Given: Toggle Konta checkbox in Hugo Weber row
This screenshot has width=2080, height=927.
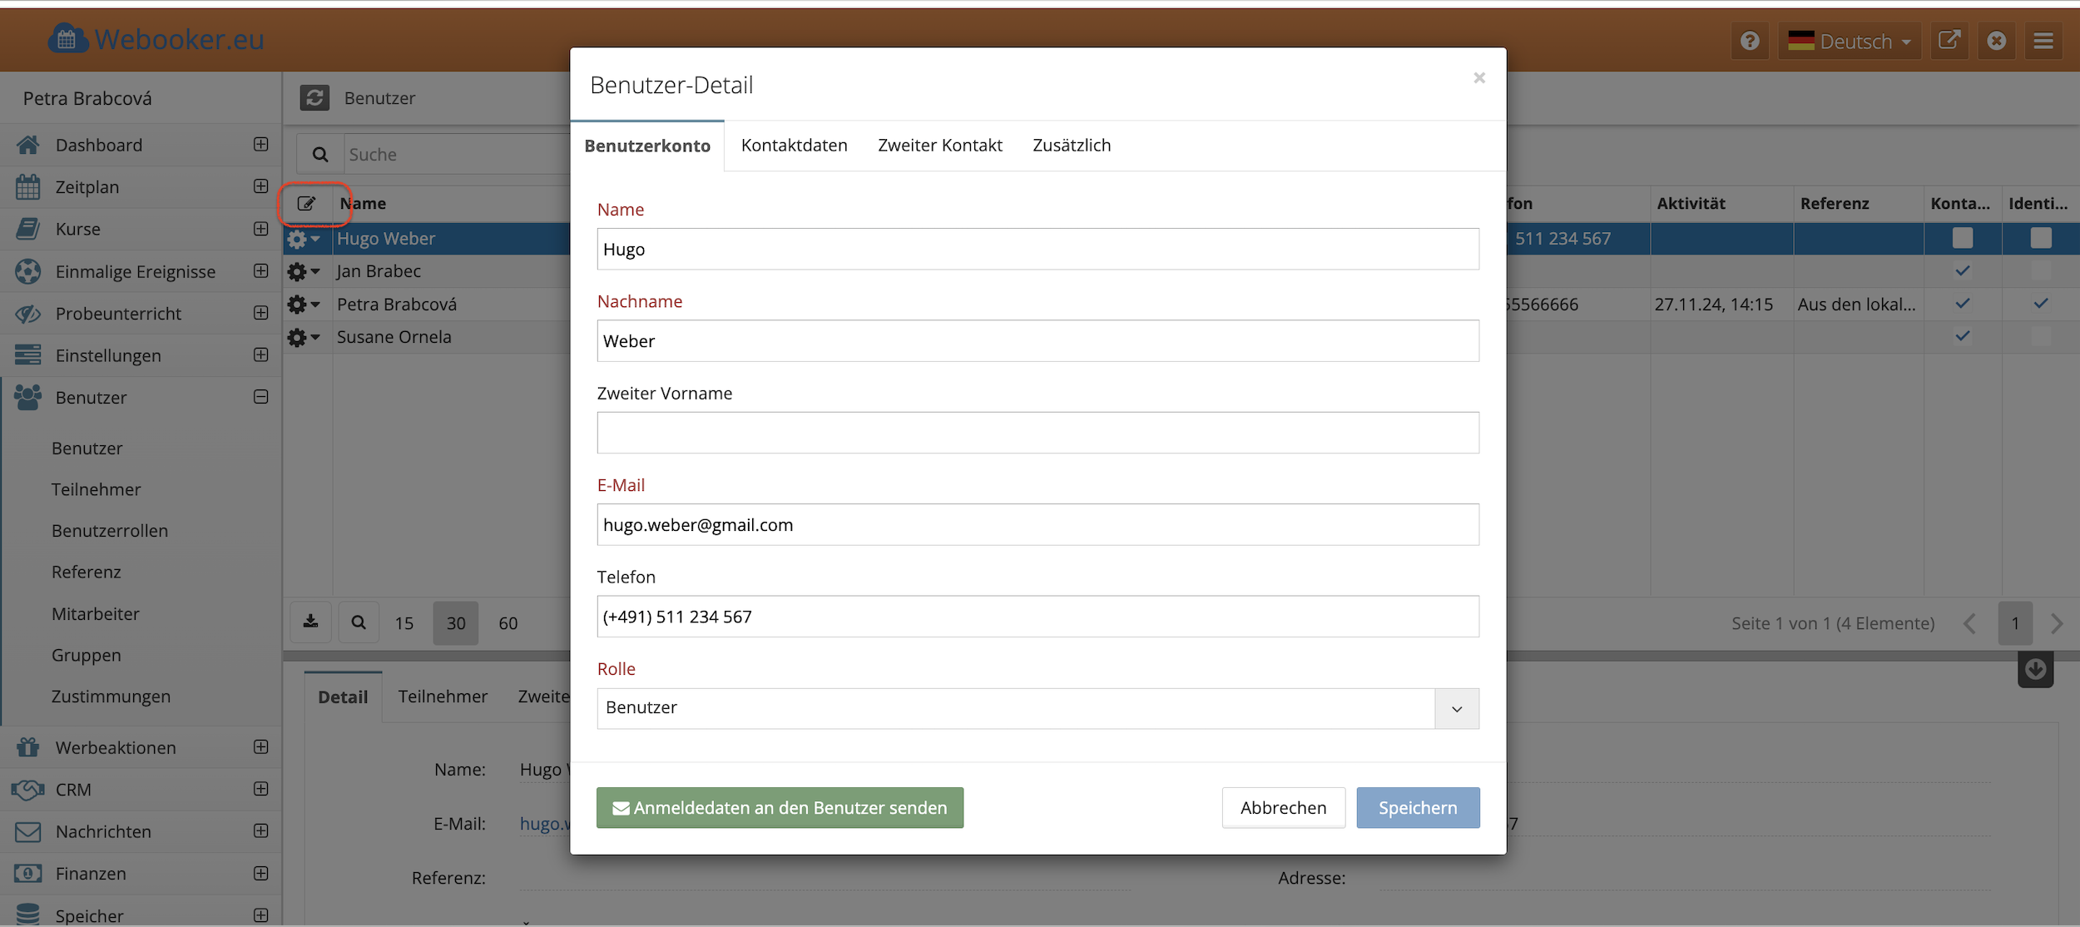Looking at the screenshot, I should click(1963, 238).
